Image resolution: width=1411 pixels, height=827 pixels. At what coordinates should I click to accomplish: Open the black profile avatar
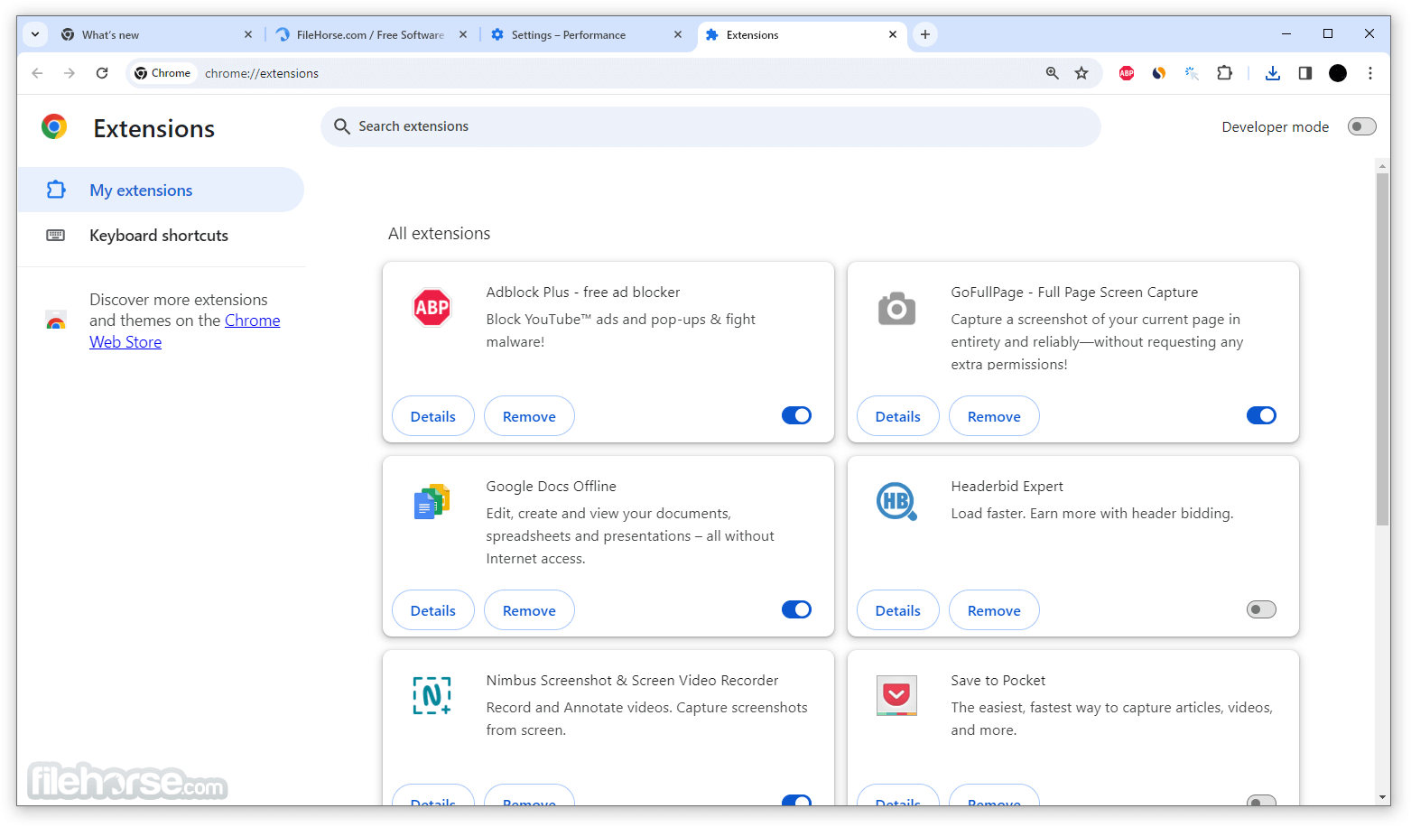tap(1338, 73)
